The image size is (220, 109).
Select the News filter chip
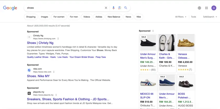tap(128, 17)
